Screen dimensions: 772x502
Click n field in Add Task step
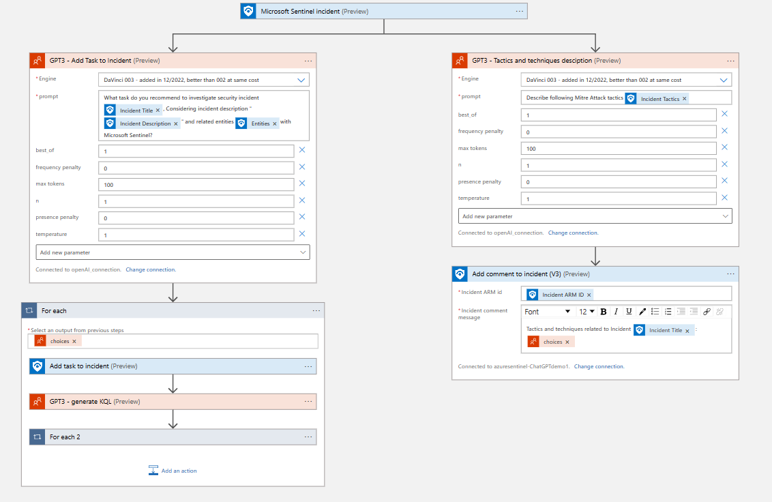tap(196, 201)
